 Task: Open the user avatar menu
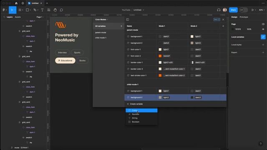225,10
